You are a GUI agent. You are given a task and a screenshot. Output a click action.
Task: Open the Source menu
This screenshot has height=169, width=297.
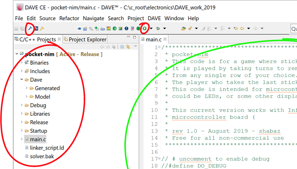47,18
